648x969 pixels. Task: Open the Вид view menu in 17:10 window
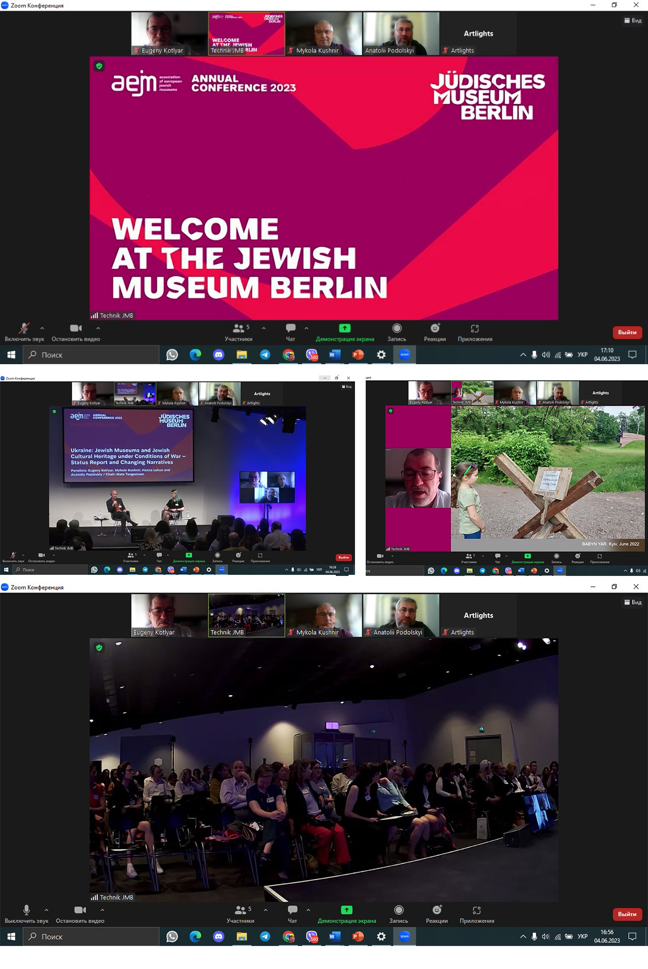coord(633,20)
